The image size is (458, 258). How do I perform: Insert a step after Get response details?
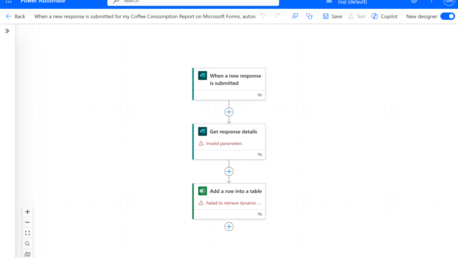(229, 171)
